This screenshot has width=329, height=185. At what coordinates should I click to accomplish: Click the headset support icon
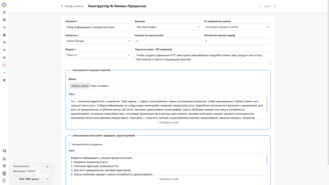[x=4, y=151]
